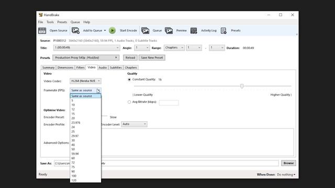Choose 72 fps in framerate list
Image resolution: width=335 pixels, height=188 pixels.
coord(85,162)
